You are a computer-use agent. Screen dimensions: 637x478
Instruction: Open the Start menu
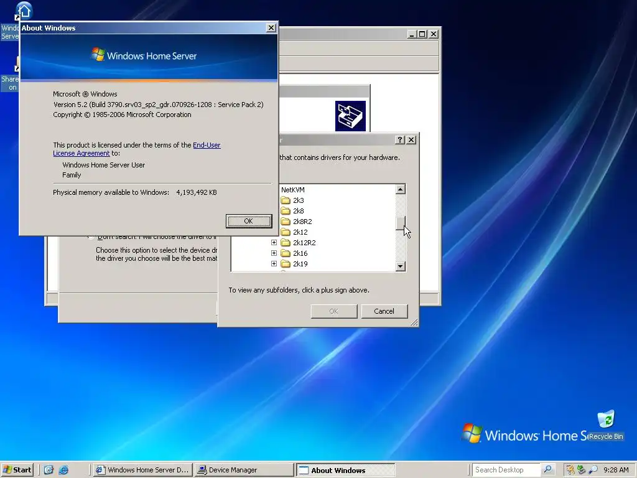coord(17,470)
